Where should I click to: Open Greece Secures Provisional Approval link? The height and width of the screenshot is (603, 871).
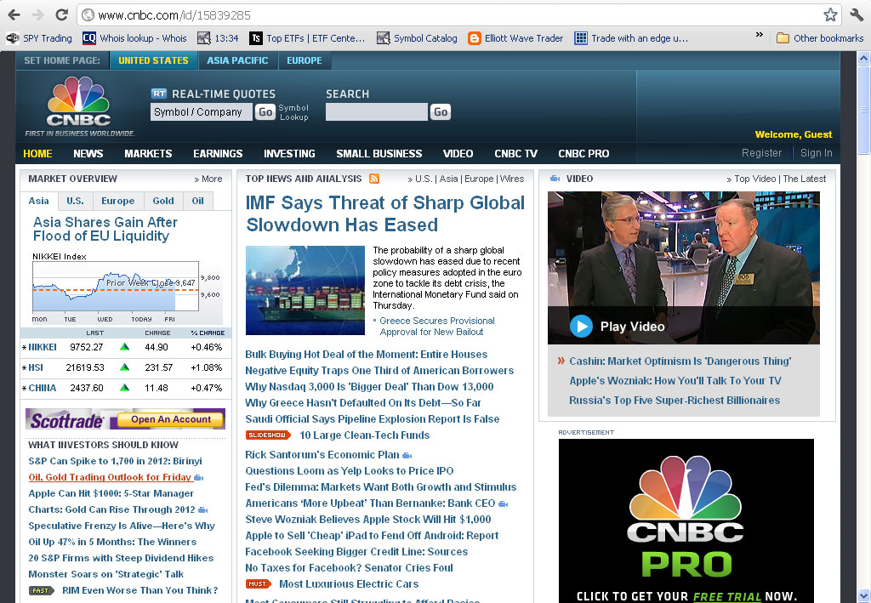point(436,327)
